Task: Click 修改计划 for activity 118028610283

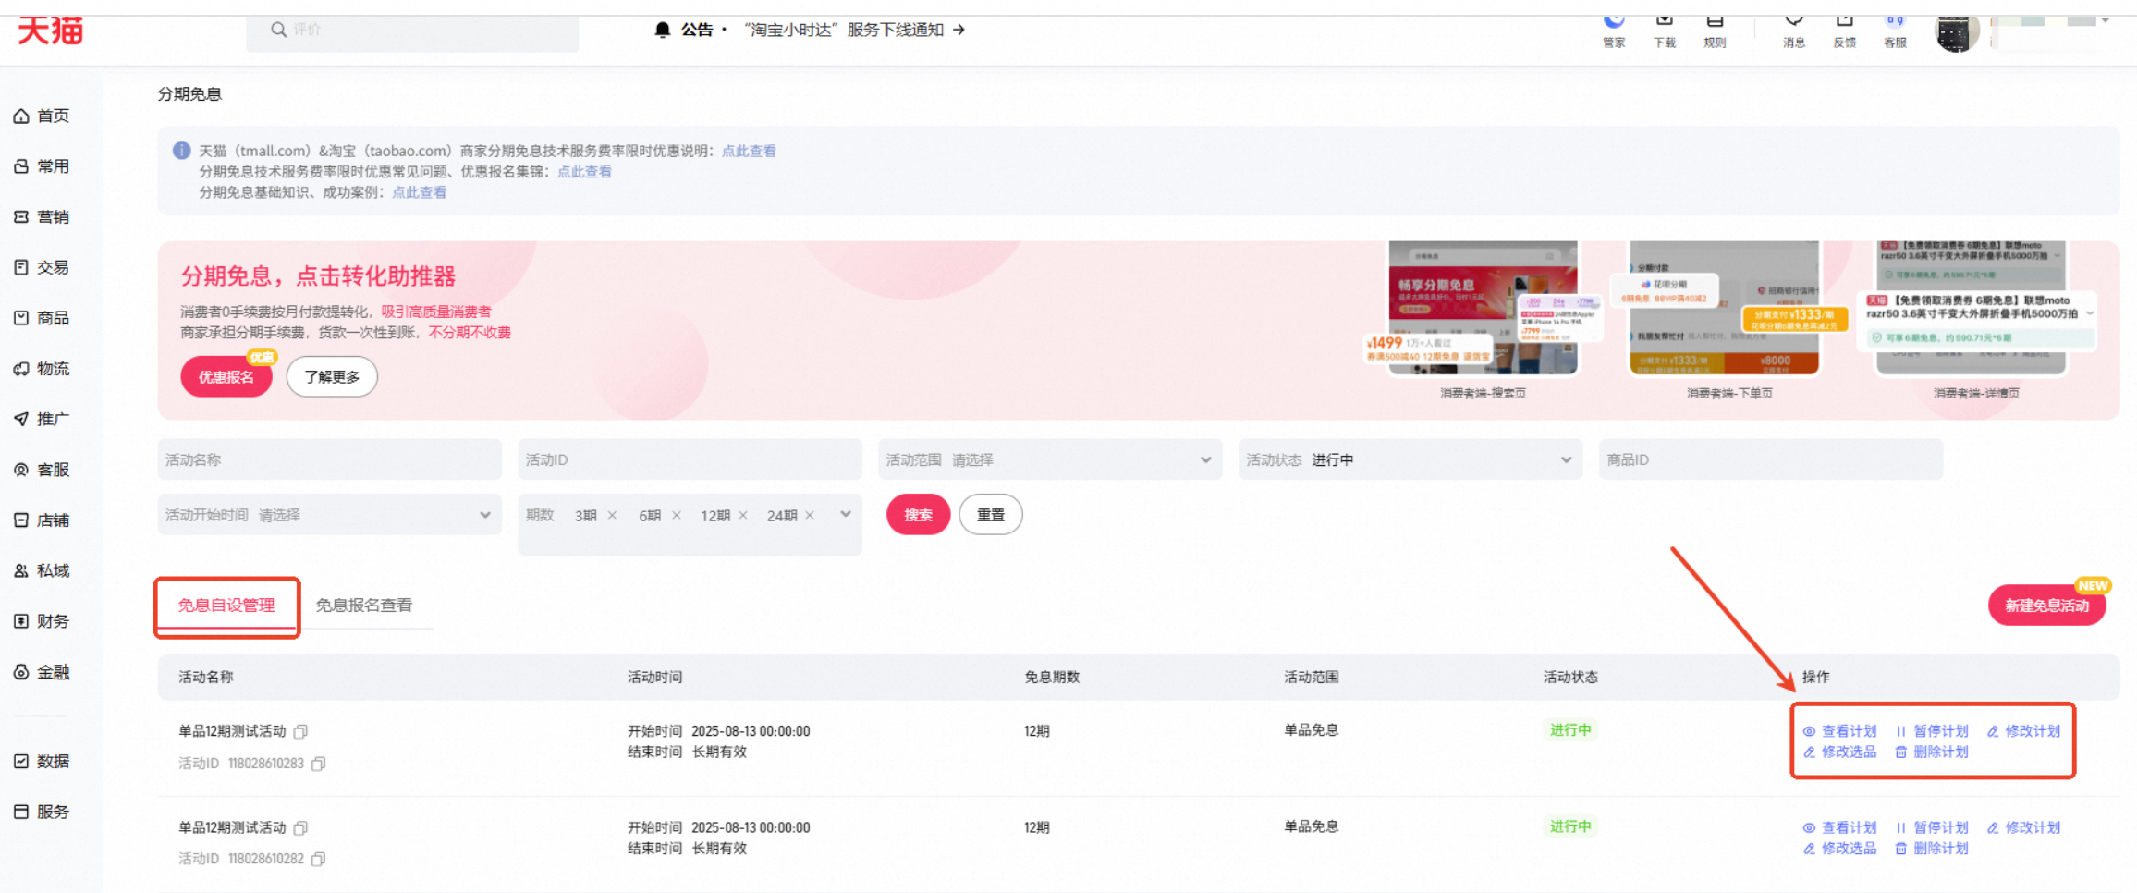Action: pyautogui.click(x=2023, y=731)
